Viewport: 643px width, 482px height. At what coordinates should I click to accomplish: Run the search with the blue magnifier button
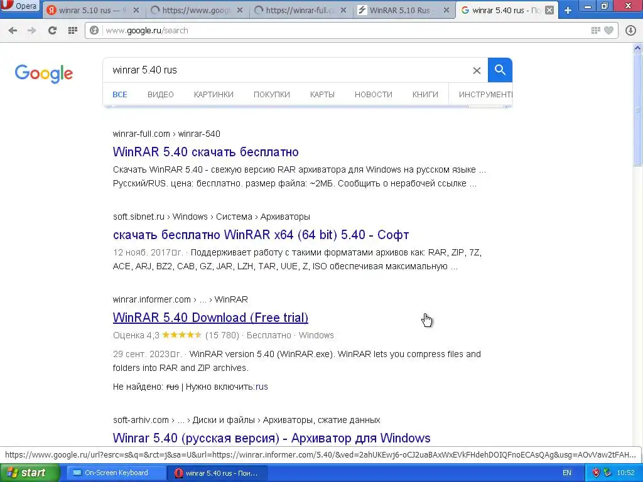click(500, 70)
